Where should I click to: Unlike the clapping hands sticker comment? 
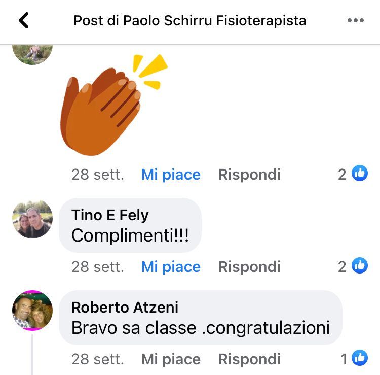(171, 175)
